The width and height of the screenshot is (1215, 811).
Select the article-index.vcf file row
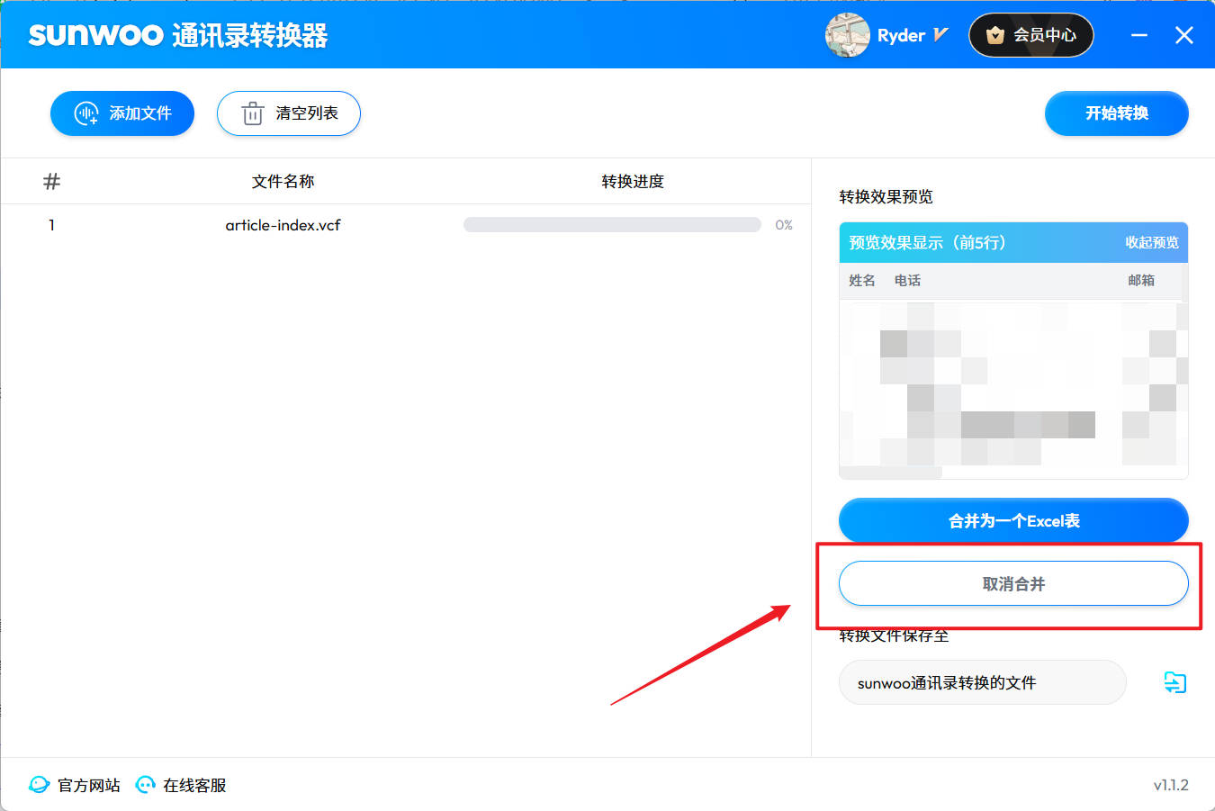pyautogui.click(x=406, y=225)
